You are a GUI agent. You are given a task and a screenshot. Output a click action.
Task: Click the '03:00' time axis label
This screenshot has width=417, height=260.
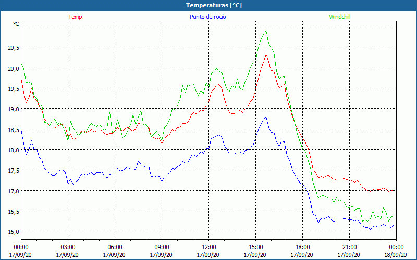coord(68,248)
